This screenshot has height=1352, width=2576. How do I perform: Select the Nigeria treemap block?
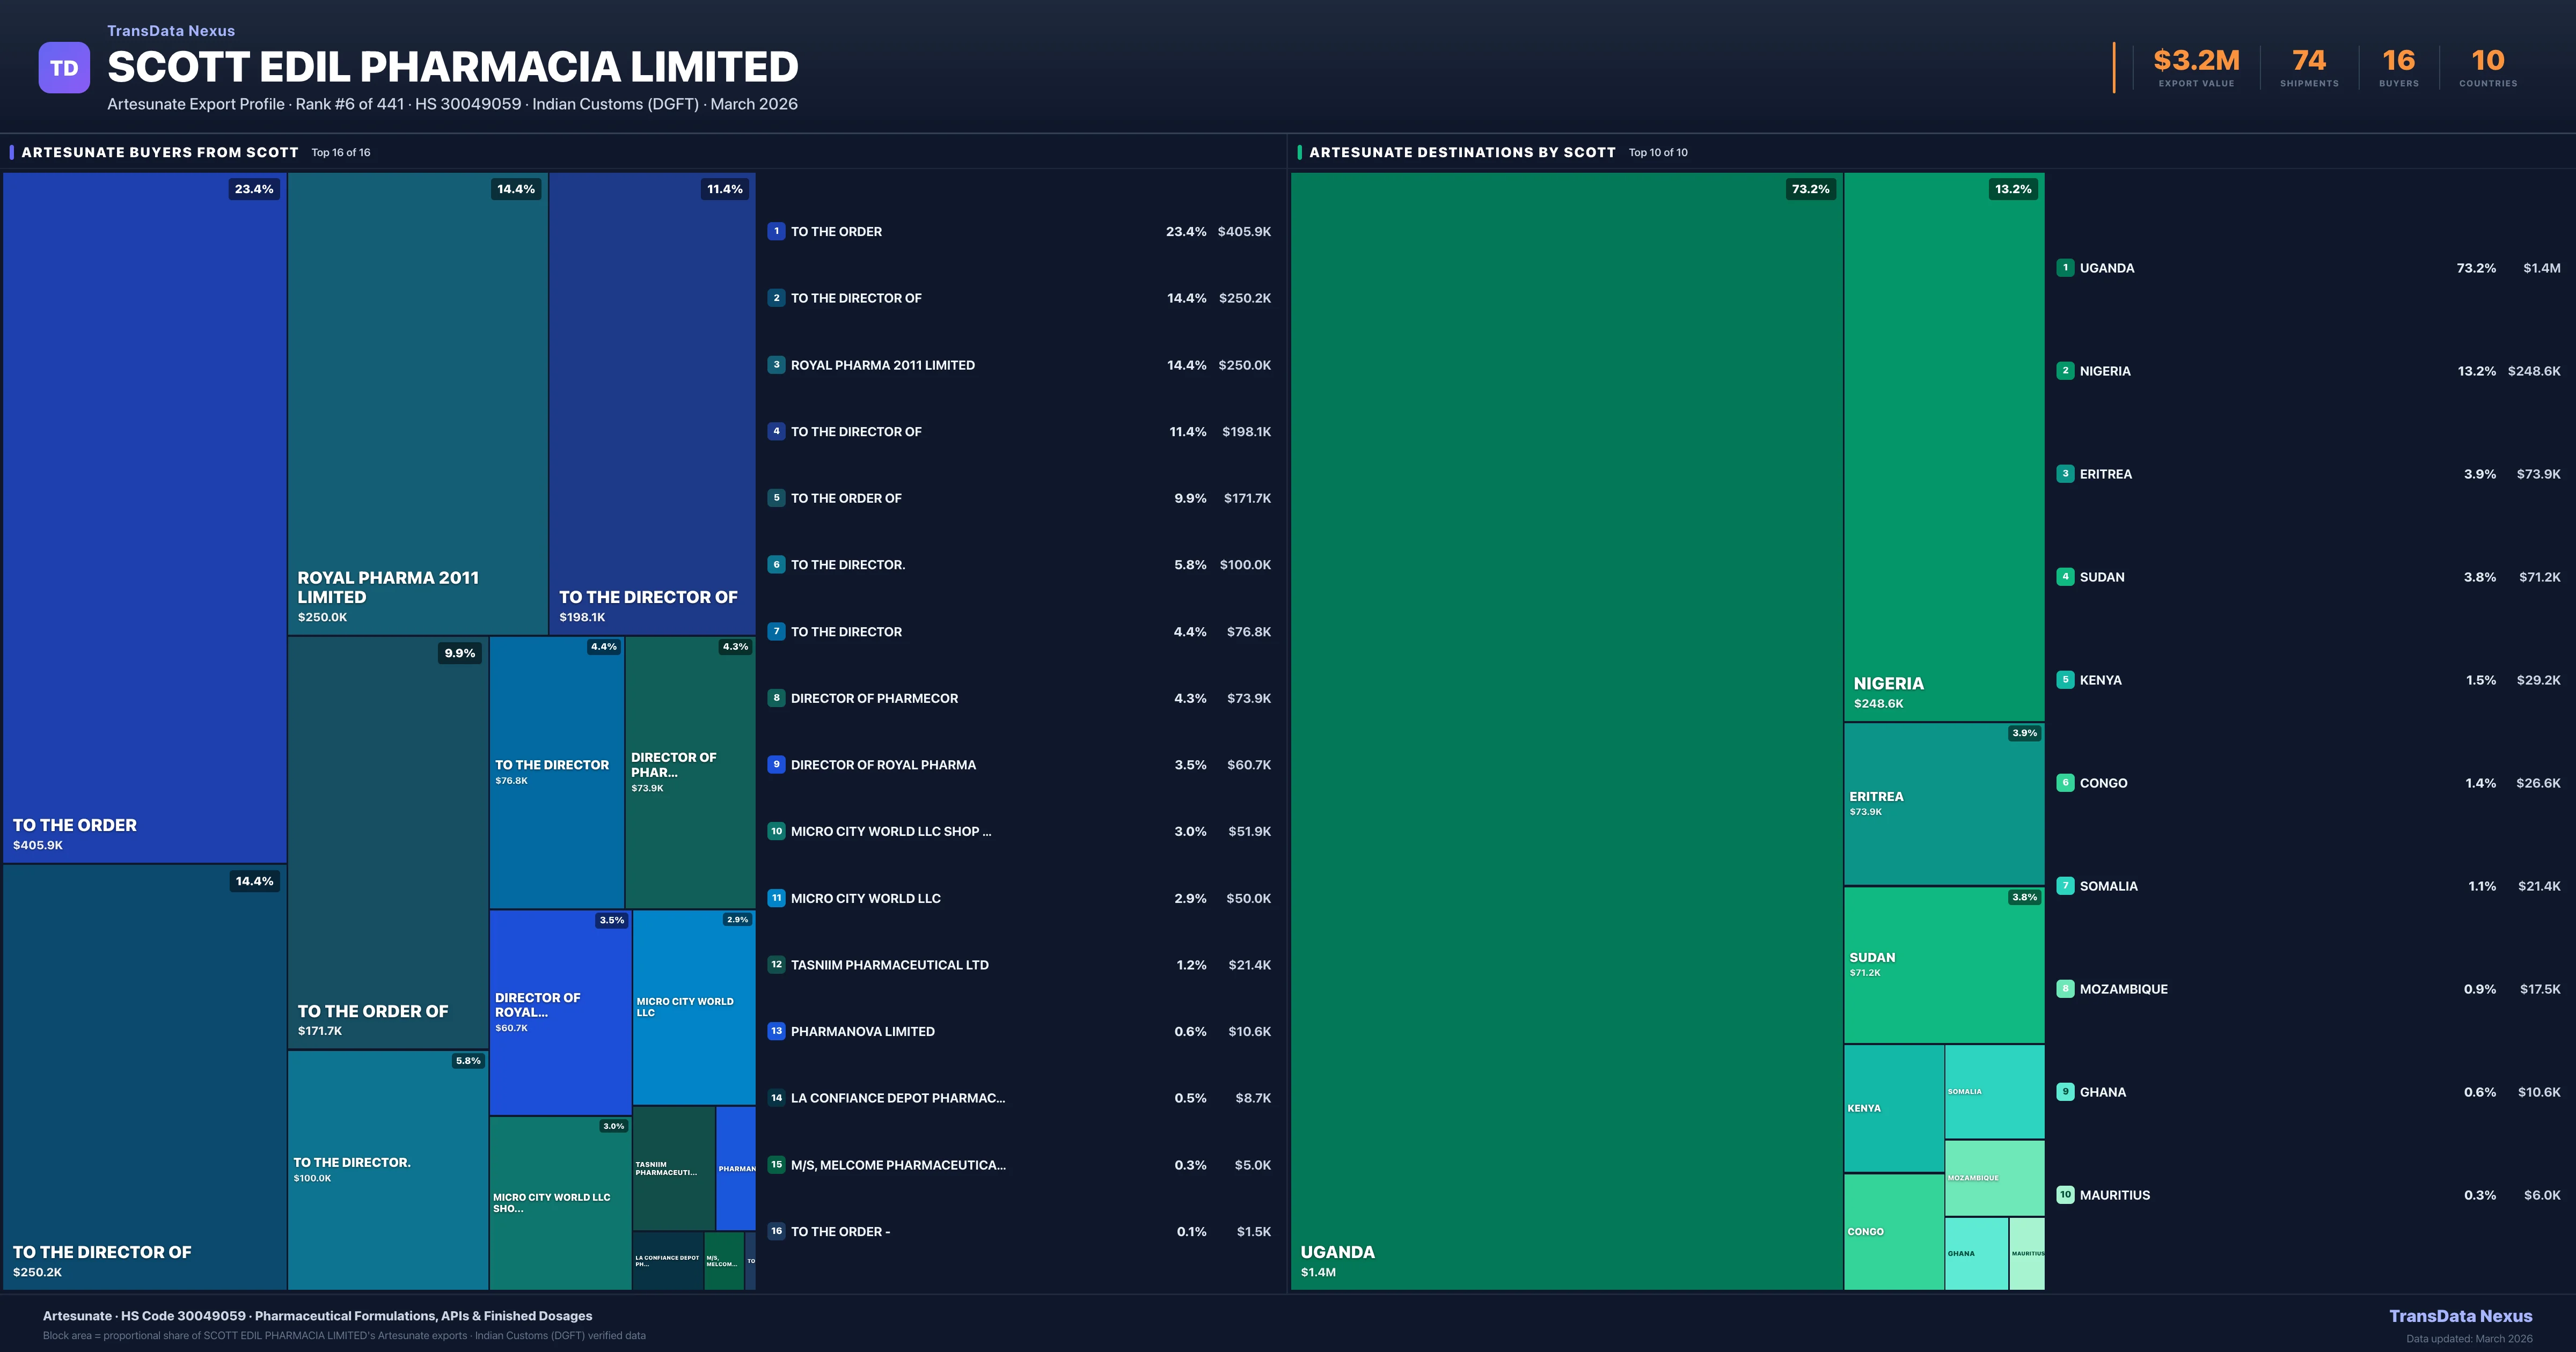pos(1943,446)
